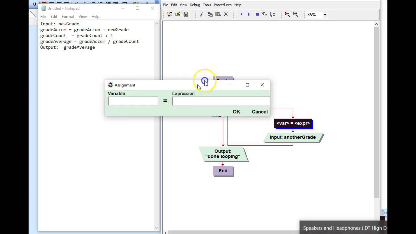
Task: Click Underline icon in background editor
Action: (x=34, y=4)
